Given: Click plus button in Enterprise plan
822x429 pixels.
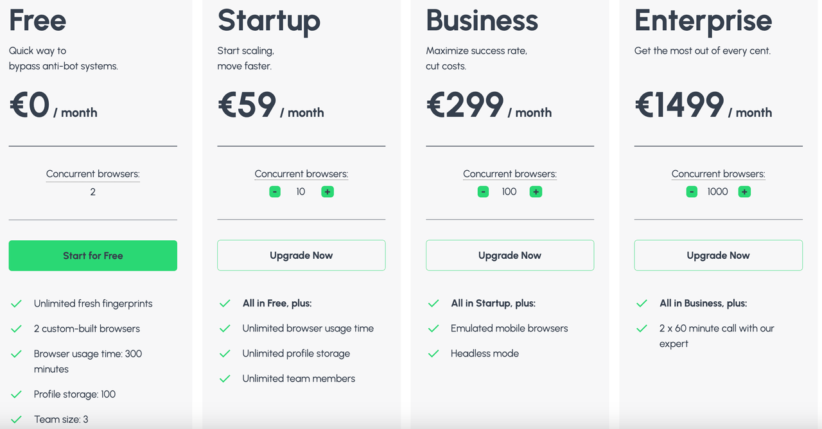Looking at the screenshot, I should [x=744, y=191].
